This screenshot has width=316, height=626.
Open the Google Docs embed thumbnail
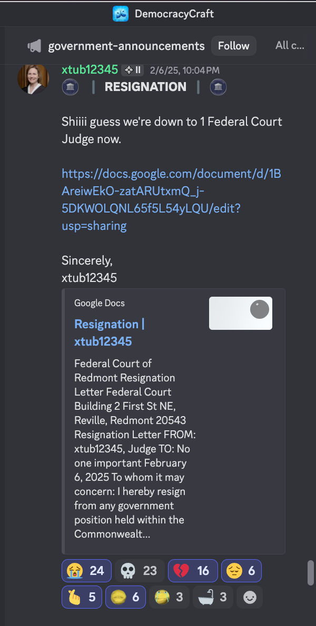241,313
